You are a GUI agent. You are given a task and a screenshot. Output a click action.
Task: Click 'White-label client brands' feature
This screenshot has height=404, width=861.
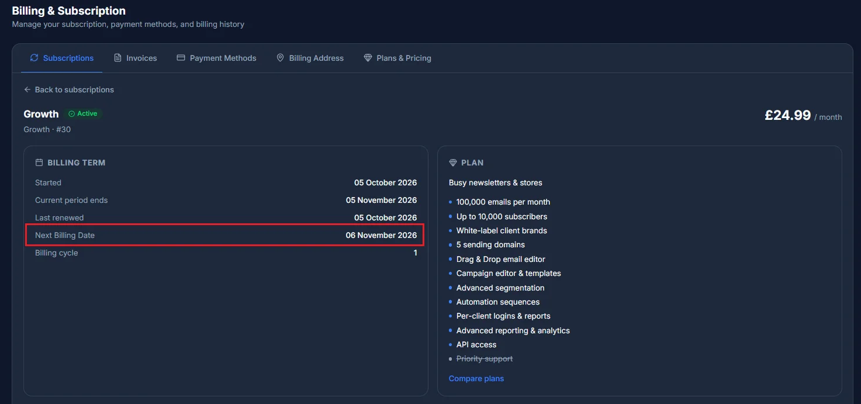[502, 230]
